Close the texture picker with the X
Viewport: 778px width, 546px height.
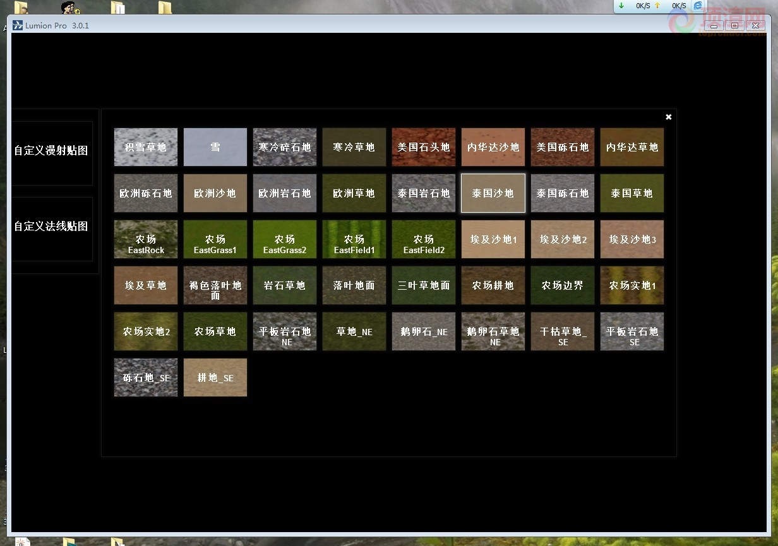coord(669,117)
